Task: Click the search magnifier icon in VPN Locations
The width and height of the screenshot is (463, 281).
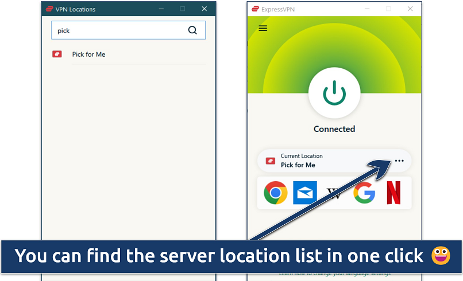Action: tap(192, 30)
